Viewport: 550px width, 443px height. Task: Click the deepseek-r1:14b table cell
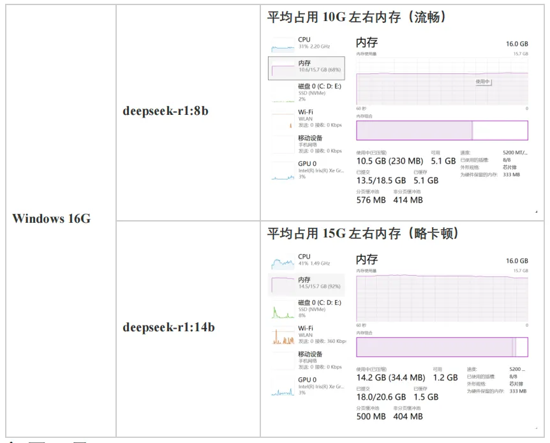168,327
